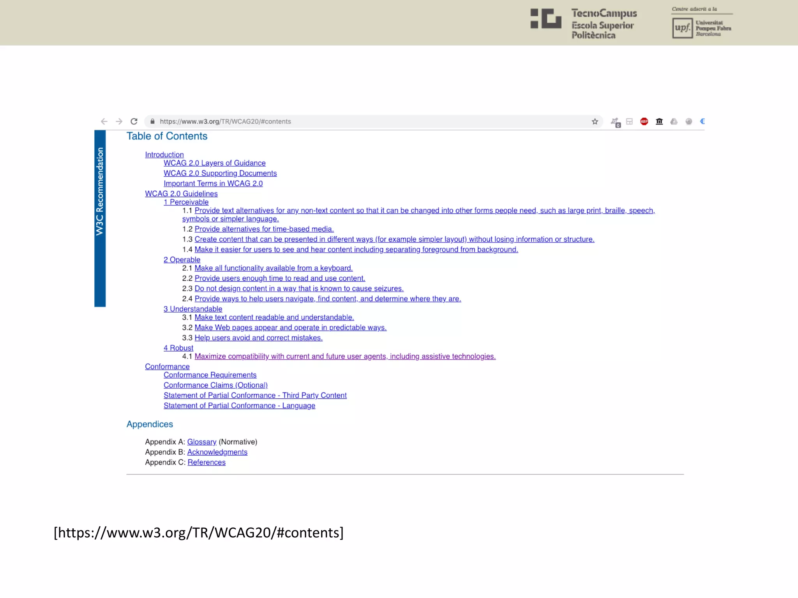Click the padlock site security icon

153,121
